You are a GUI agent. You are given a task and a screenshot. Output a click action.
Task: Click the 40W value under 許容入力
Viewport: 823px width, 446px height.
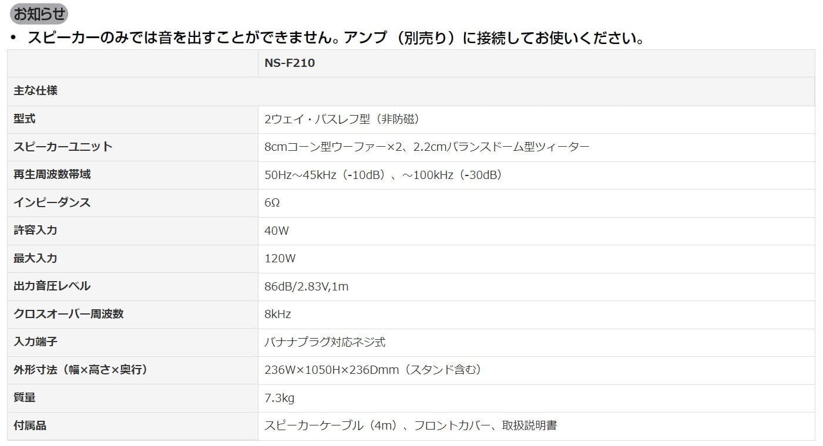(x=277, y=231)
